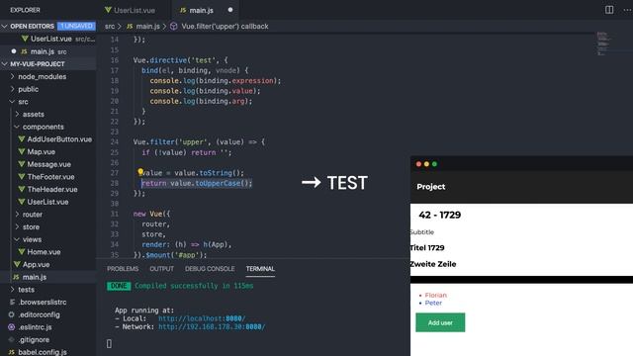The image size is (633, 356).
Task: Click the Vue icon of AddUserButton.vue
Action: coord(22,139)
